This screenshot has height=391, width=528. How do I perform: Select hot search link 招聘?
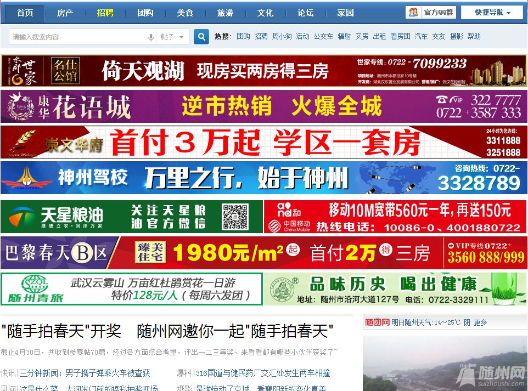[x=261, y=36]
